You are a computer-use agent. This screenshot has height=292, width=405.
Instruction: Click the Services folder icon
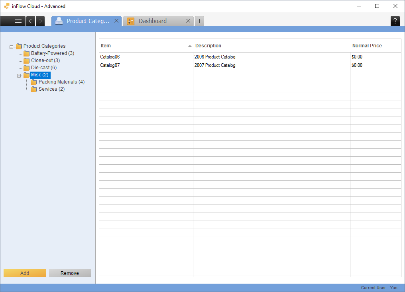pos(34,89)
